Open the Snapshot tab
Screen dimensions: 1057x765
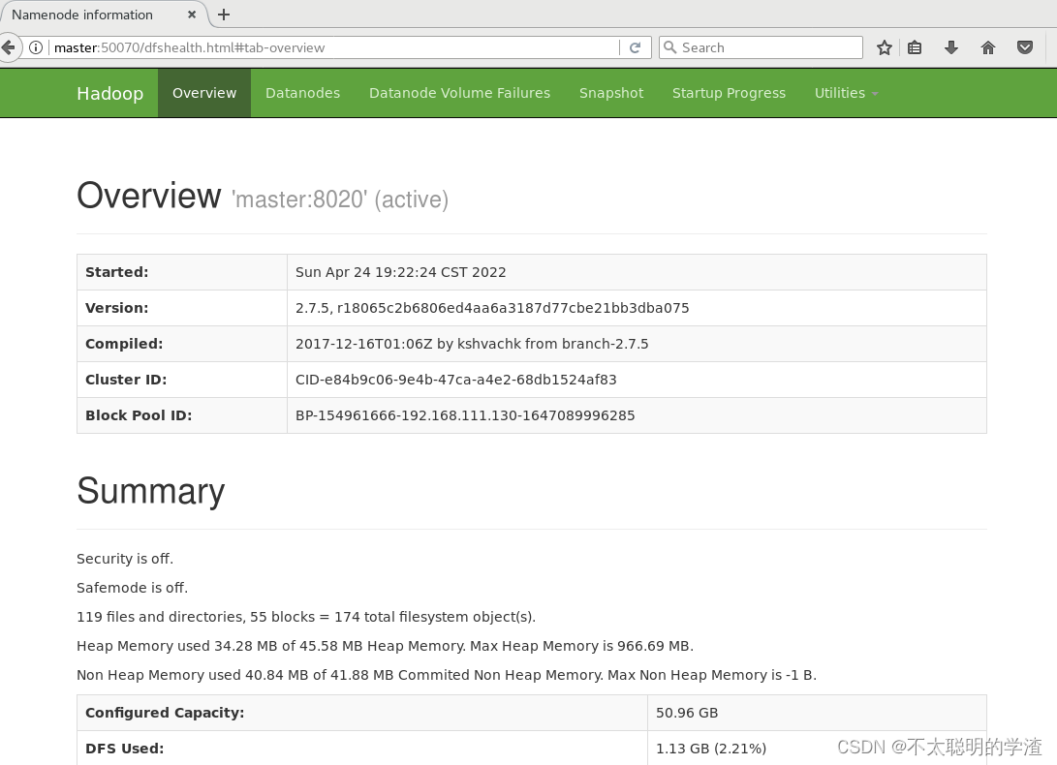tap(611, 93)
